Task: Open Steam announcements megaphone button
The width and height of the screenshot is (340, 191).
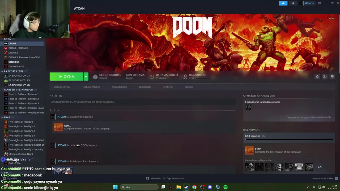Action: (283, 3)
